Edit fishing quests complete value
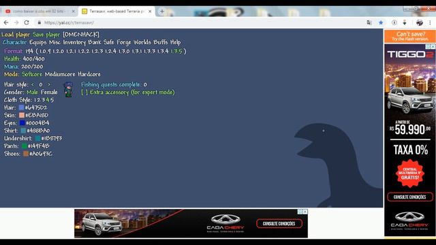Viewport: 436px width, 245px height. [x=145, y=84]
